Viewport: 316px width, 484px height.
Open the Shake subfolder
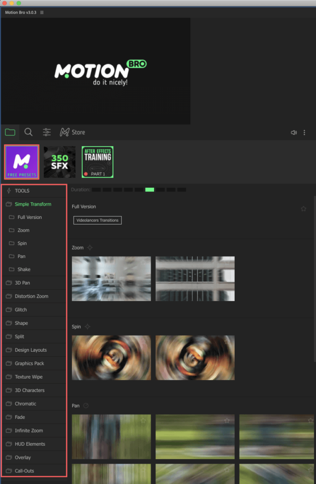point(34,269)
